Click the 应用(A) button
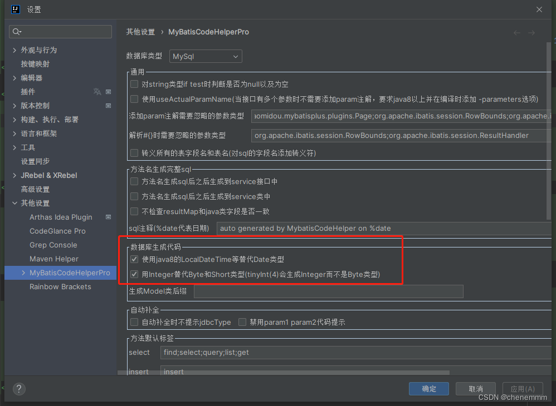 [523, 389]
